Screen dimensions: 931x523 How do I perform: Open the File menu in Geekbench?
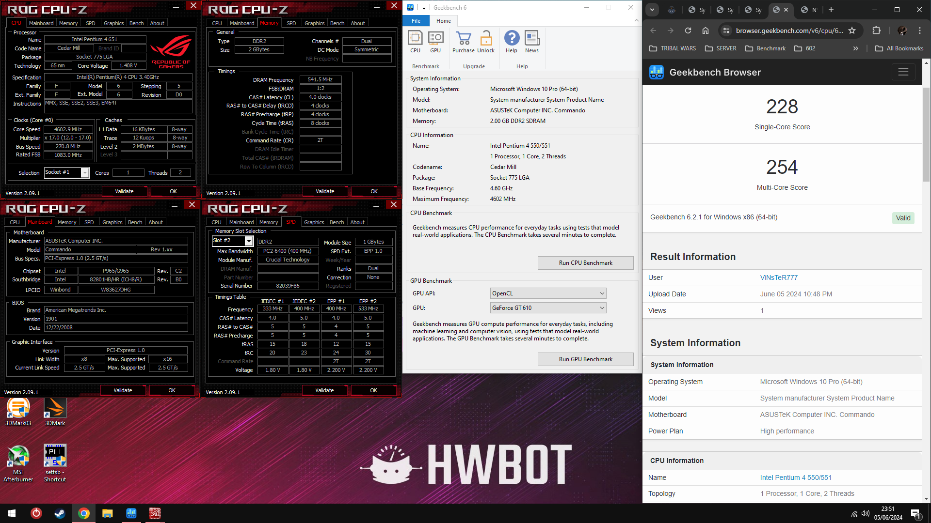(x=416, y=21)
